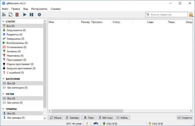The image size is (195, 126).
Task: Select С ошибкой (0) filter
Action: click(x=22, y=73)
